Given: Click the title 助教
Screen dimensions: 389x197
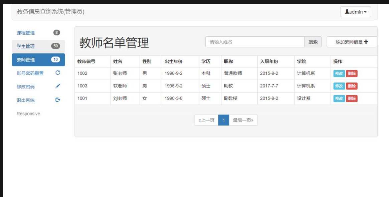Looking at the screenshot, I should pos(228,86).
